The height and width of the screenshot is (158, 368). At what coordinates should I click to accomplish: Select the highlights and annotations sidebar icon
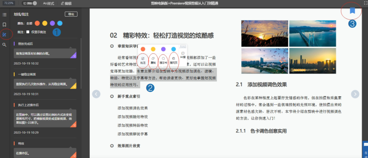tap(4, 34)
